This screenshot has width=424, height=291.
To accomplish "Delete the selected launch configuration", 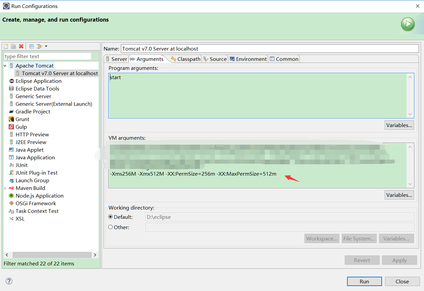I will [21, 46].
